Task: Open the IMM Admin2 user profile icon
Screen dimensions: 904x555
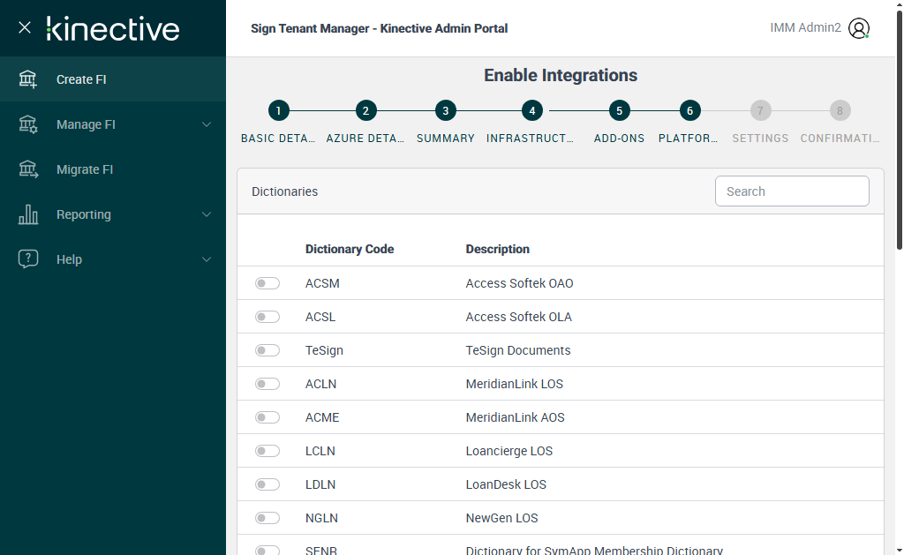Action: pos(858,28)
